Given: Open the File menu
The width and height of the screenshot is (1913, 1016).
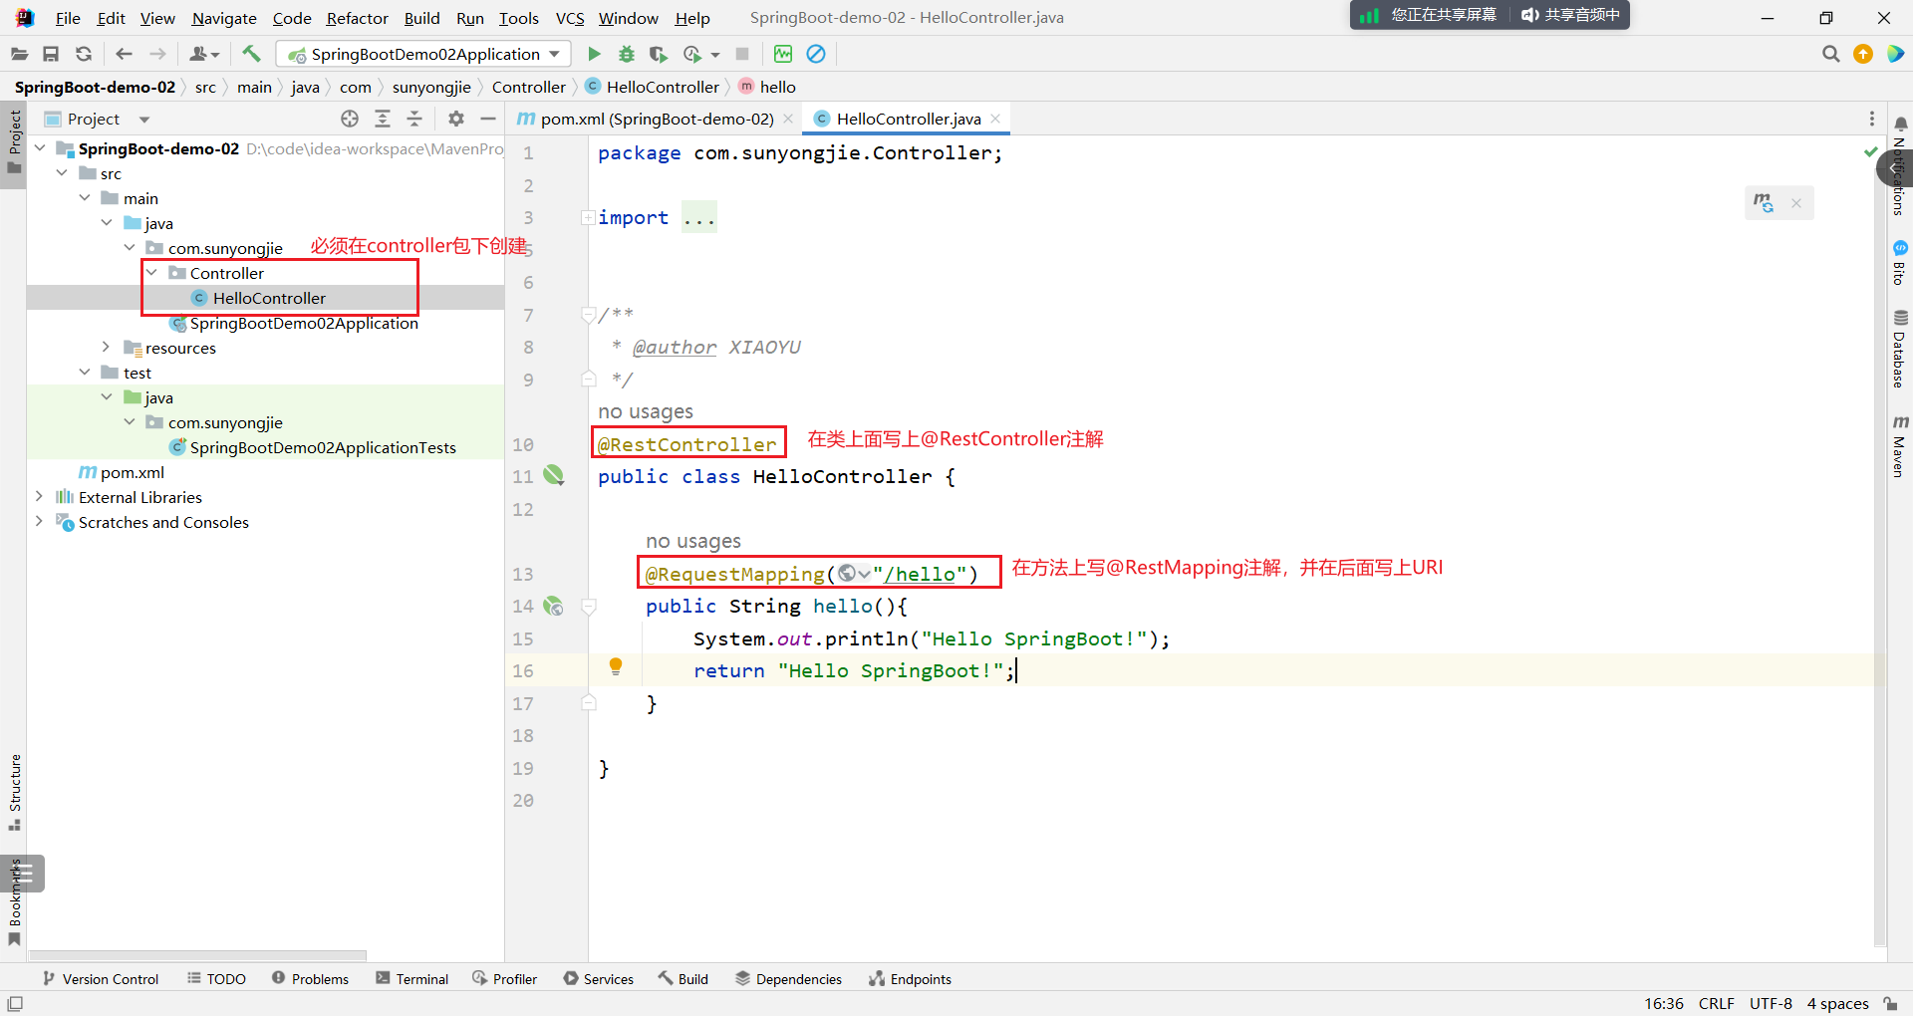Looking at the screenshot, I should [68, 18].
